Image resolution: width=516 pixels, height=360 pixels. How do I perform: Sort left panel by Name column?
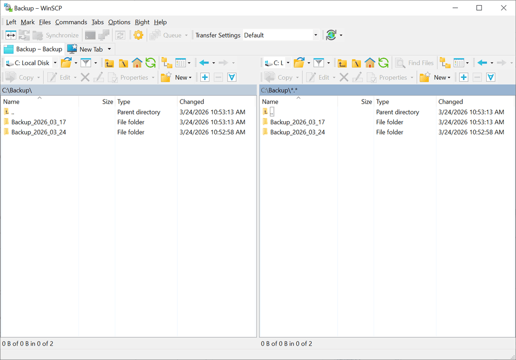(40, 102)
